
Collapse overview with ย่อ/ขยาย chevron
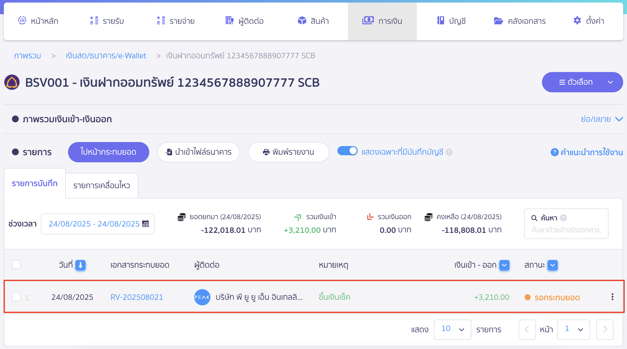click(619, 119)
